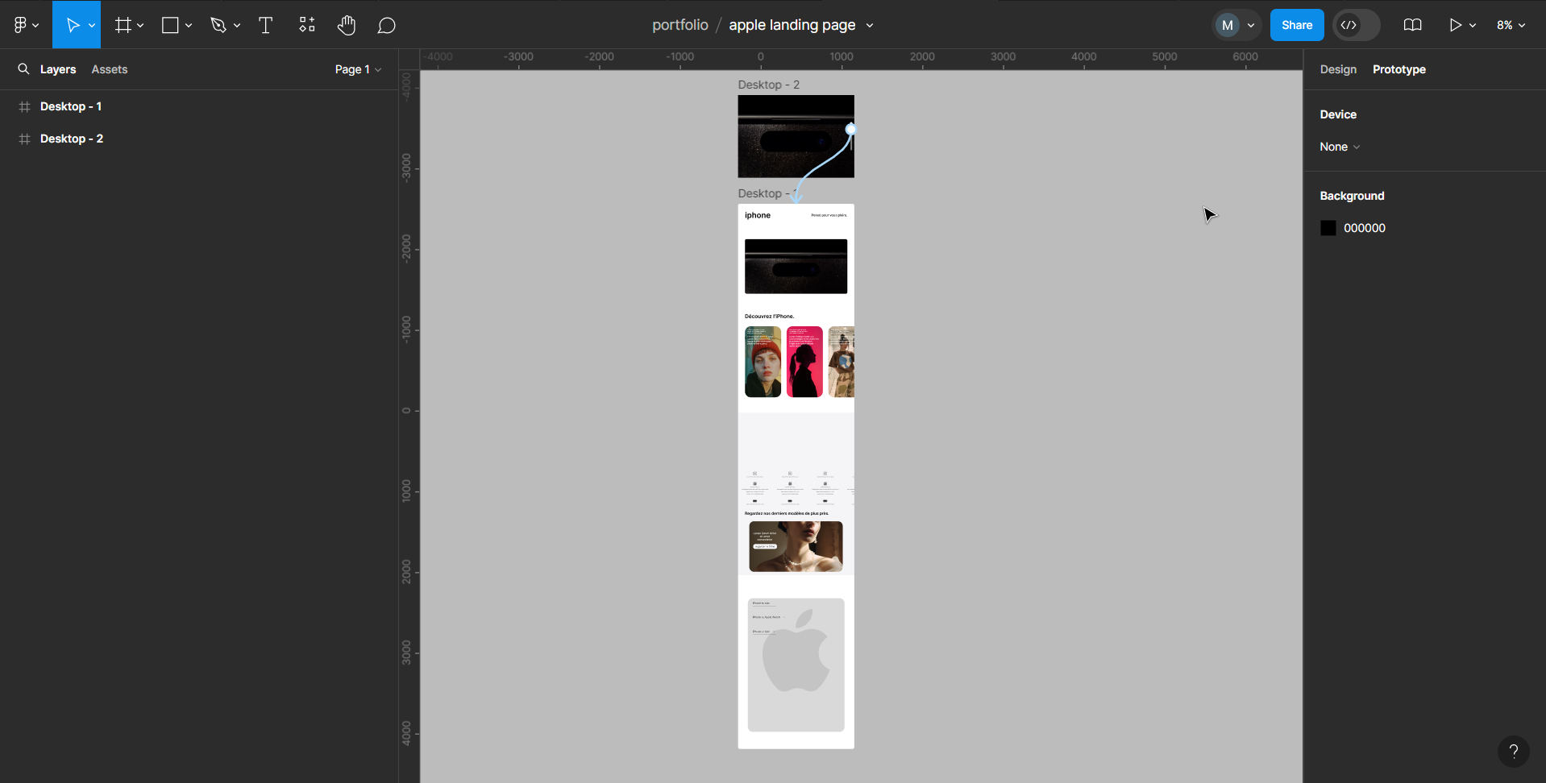Click the 000000 background hex value

(1365, 228)
